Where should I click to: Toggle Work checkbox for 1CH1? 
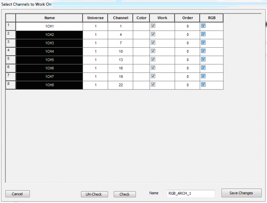click(x=153, y=26)
